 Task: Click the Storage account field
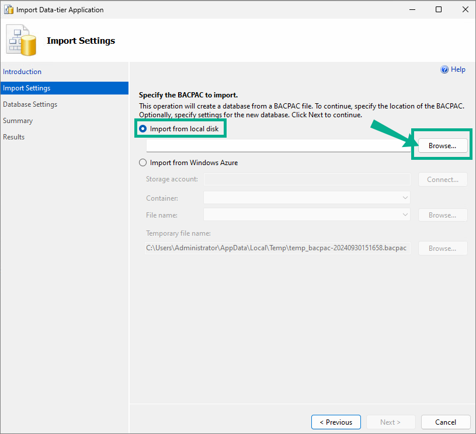coord(307,179)
